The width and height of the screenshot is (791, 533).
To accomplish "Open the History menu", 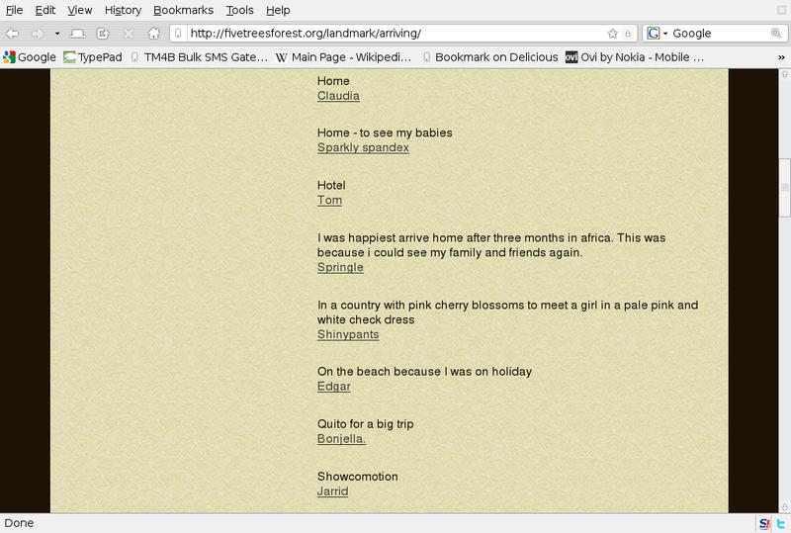I will tap(123, 10).
